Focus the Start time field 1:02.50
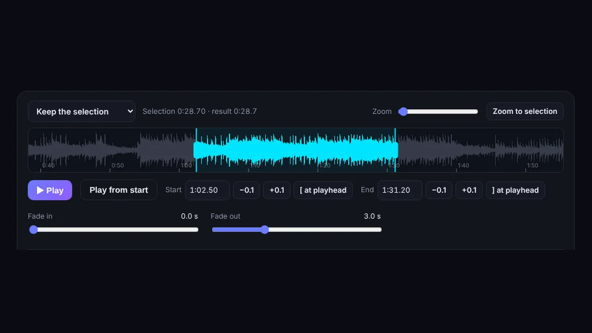The width and height of the screenshot is (592, 333). (208, 190)
